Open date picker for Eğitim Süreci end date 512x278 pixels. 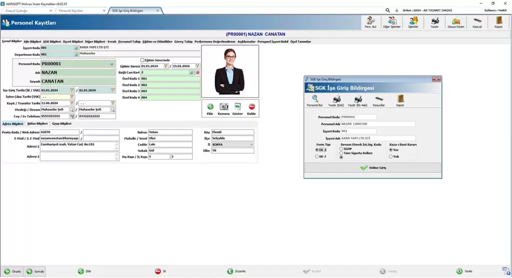197,66
